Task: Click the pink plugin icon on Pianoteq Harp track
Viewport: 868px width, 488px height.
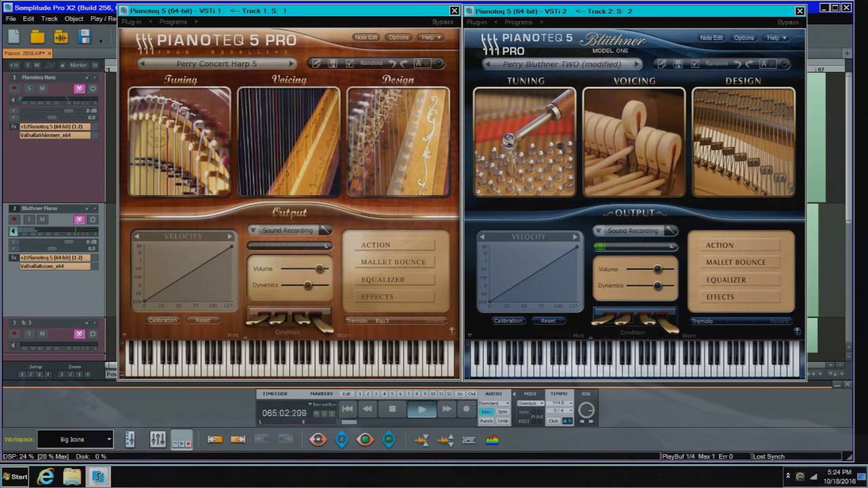Action: (79, 88)
